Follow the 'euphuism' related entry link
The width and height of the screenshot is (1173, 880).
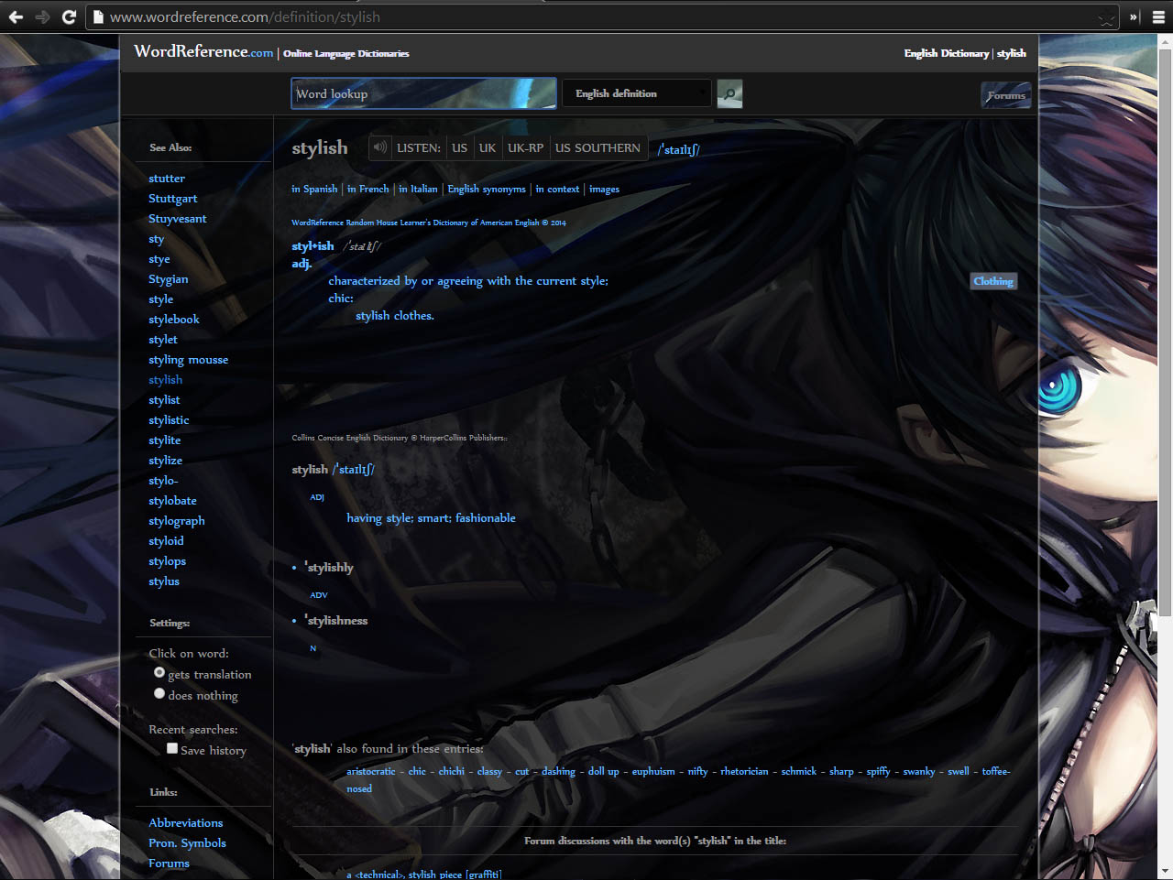pos(653,771)
